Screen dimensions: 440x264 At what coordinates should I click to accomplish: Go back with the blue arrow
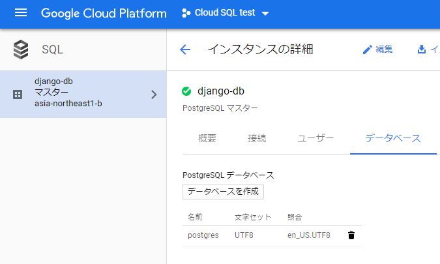pos(185,50)
